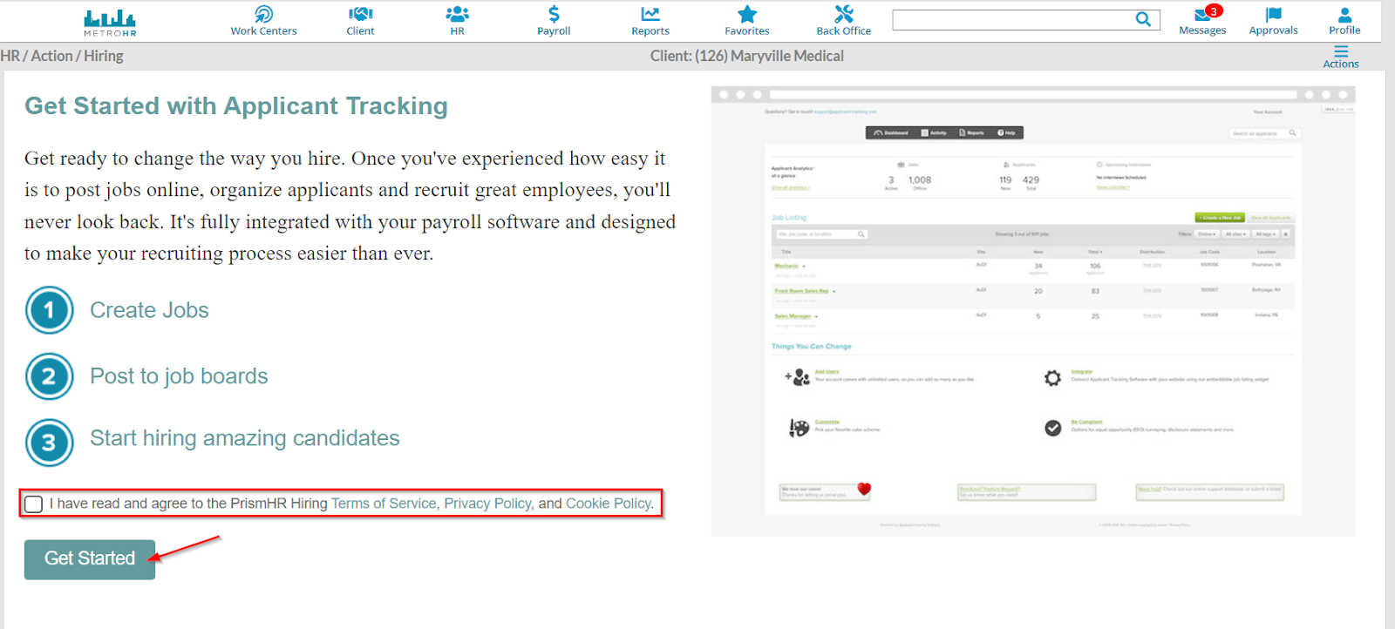
Task: Click the HR / Action / Hiring breadcrumb
Action: click(x=62, y=56)
